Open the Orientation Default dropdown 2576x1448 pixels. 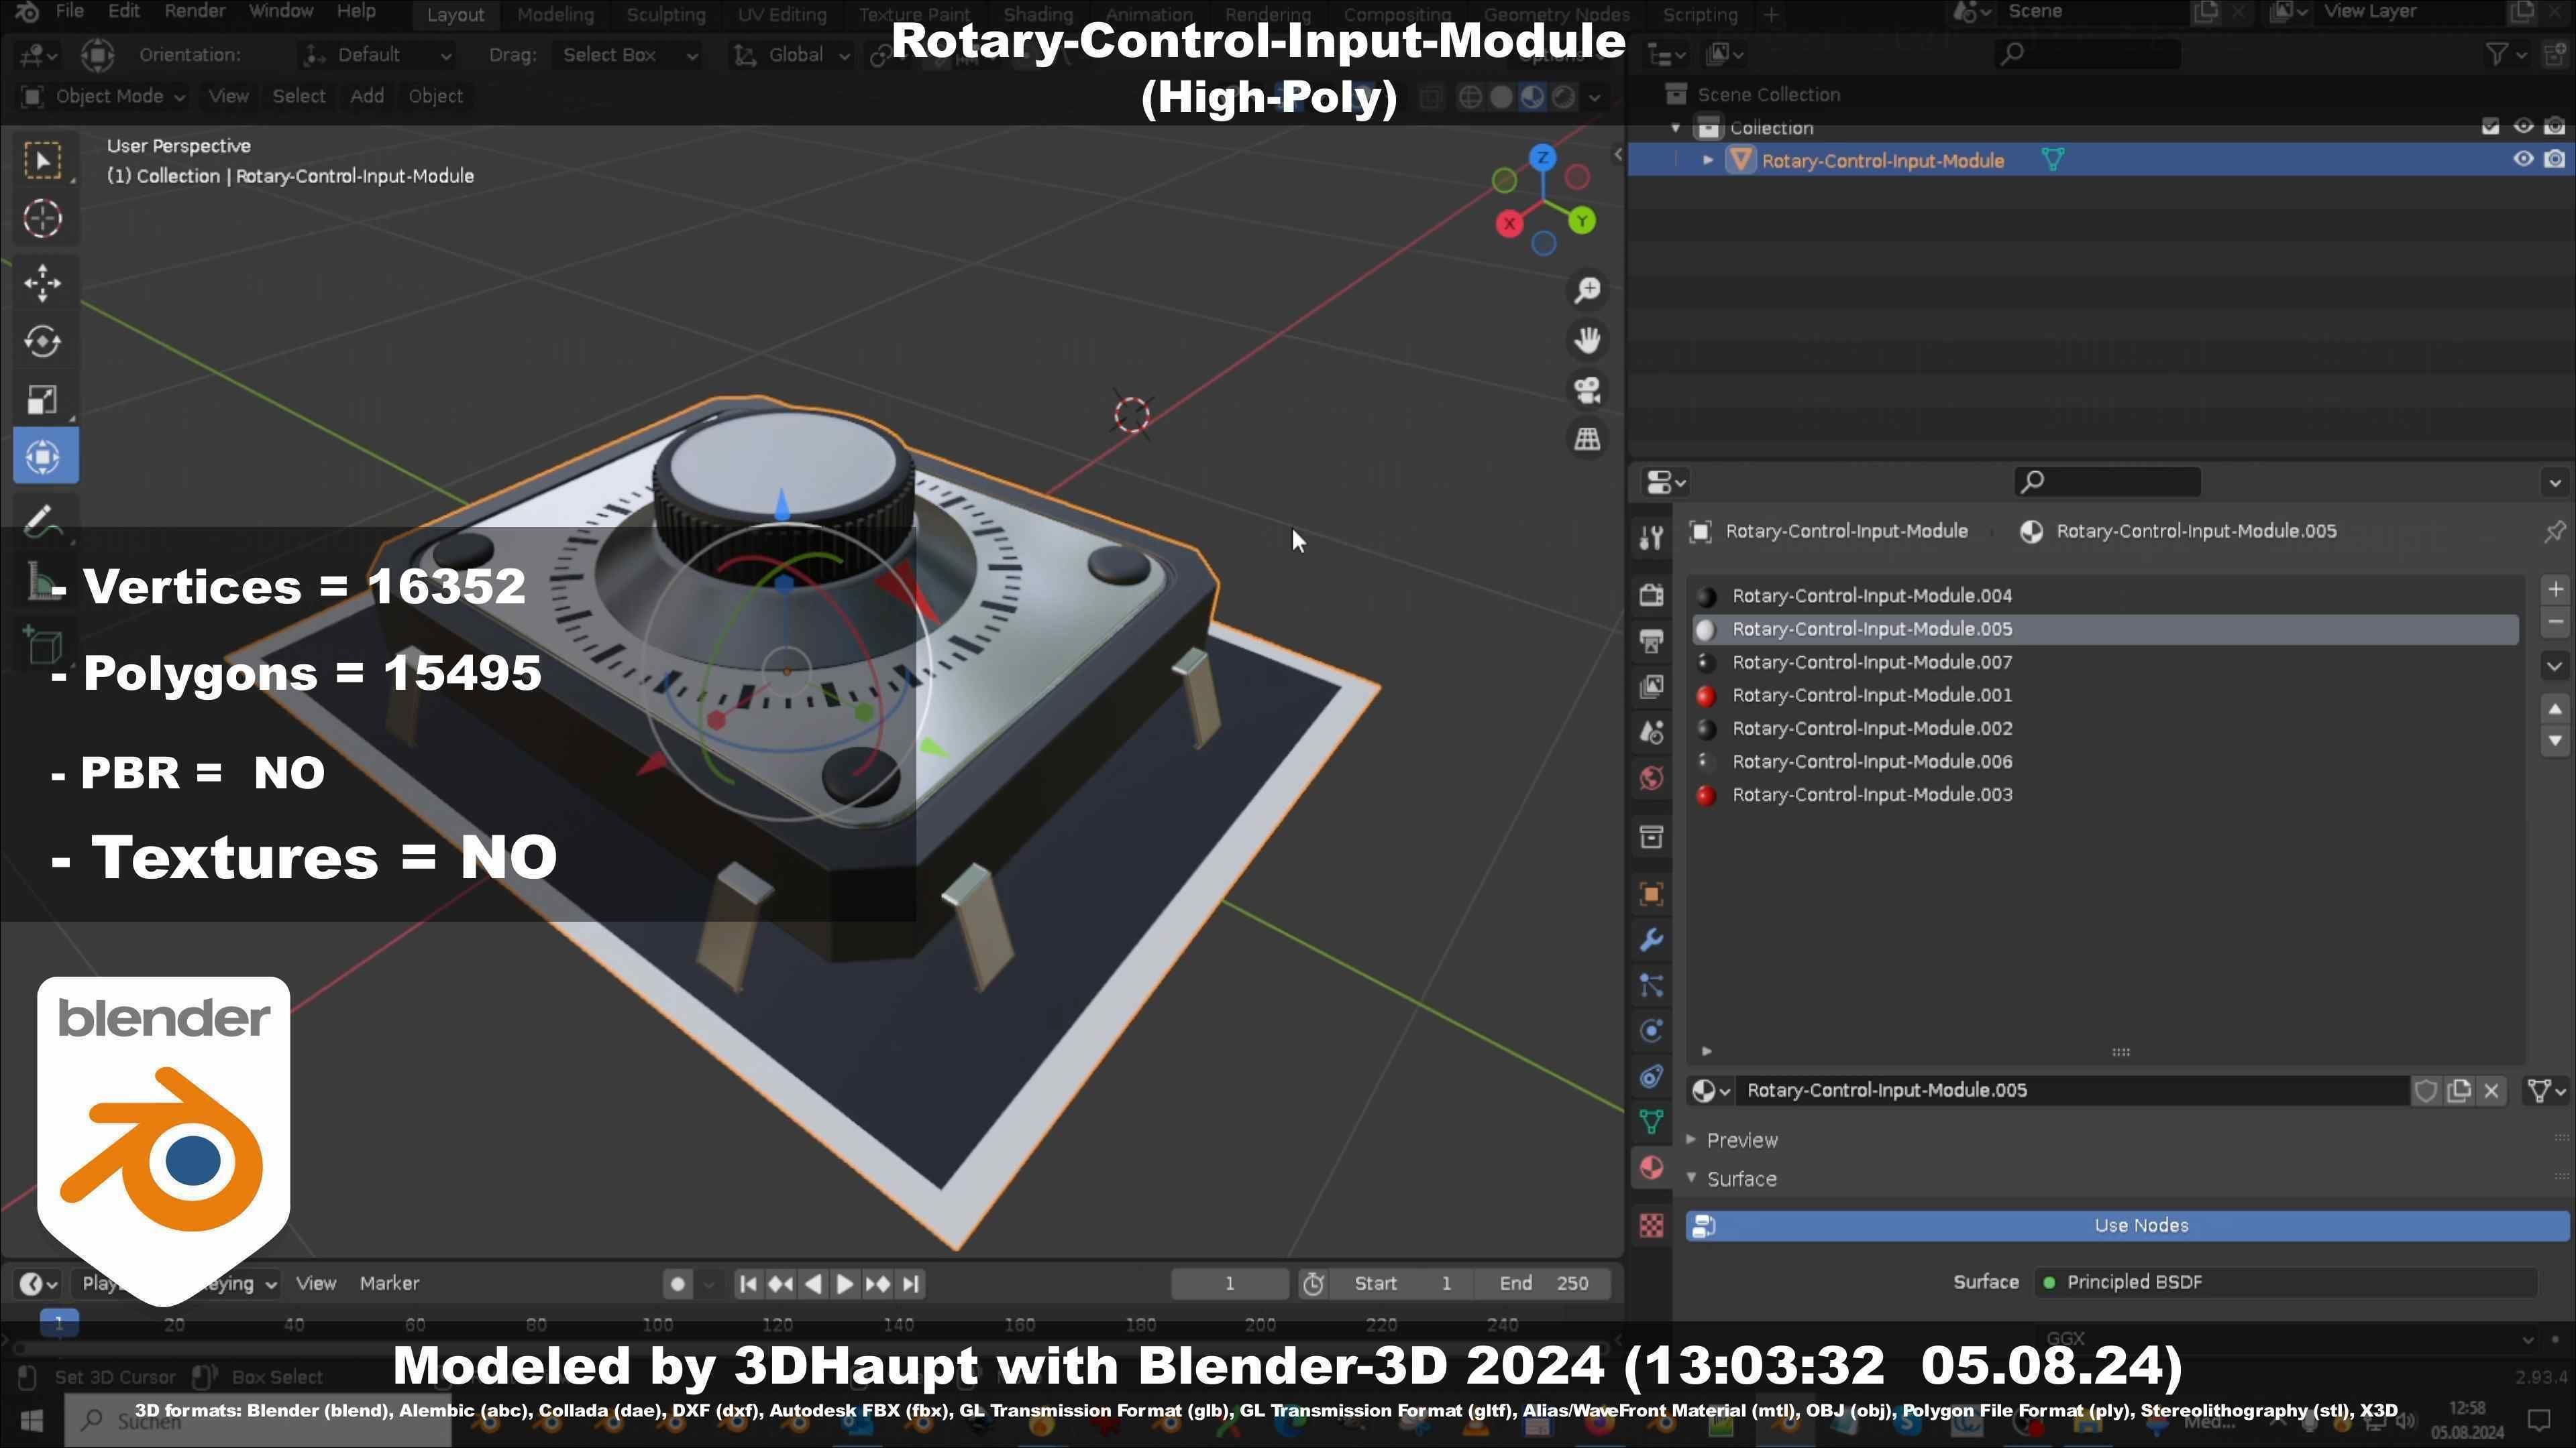(x=378, y=55)
